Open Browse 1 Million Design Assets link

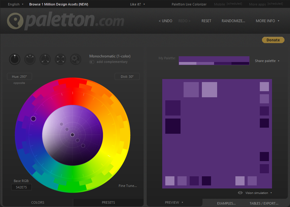[59, 4]
